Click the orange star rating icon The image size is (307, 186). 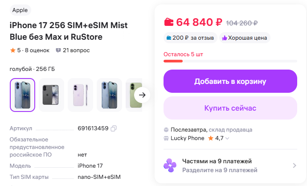pos(12,50)
